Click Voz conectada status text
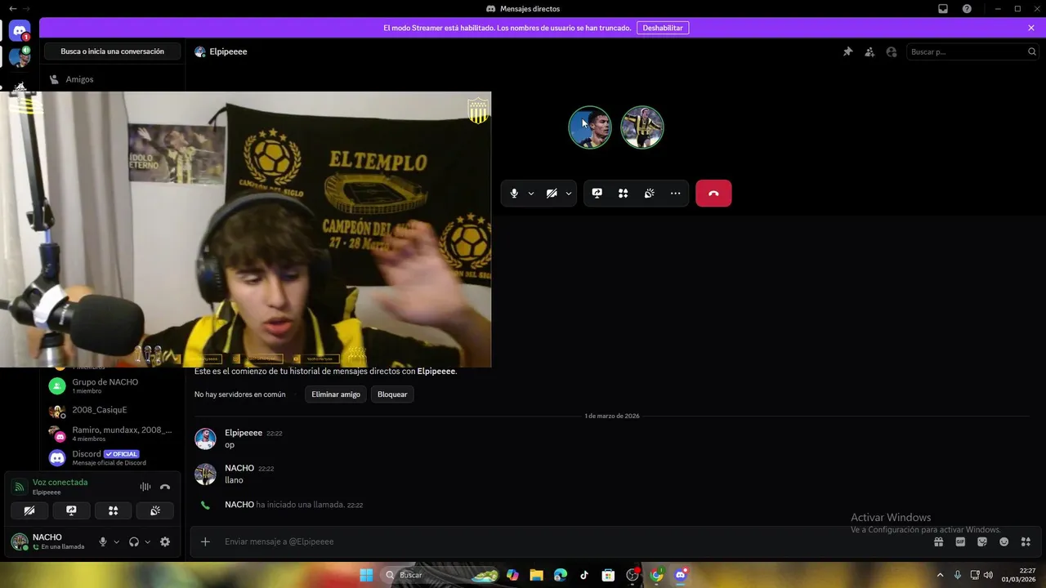The width and height of the screenshot is (1046, 588). point(60,483)
